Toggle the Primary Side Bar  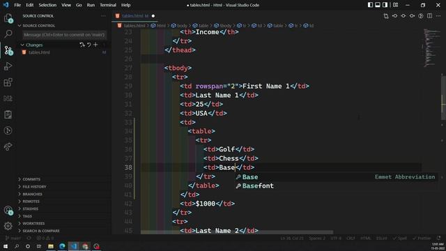370,5
